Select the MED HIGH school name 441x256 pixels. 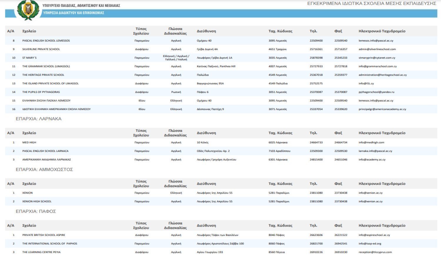coord(29,142)
